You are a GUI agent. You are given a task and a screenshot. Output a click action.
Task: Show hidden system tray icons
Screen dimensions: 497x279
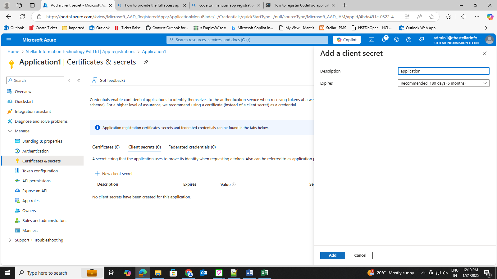coord(423,273)
